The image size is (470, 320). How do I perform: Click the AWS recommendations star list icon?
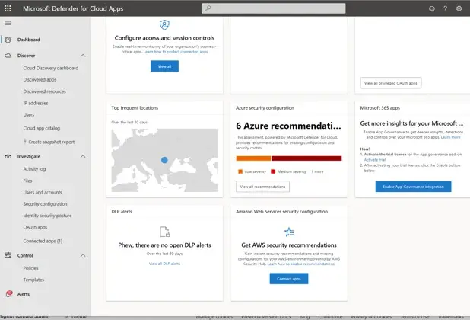click(x=289, y=232)
